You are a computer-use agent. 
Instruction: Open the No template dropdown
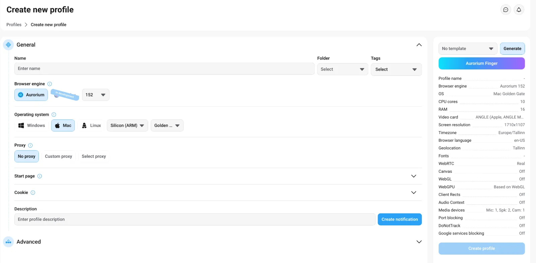pos(468,49)
